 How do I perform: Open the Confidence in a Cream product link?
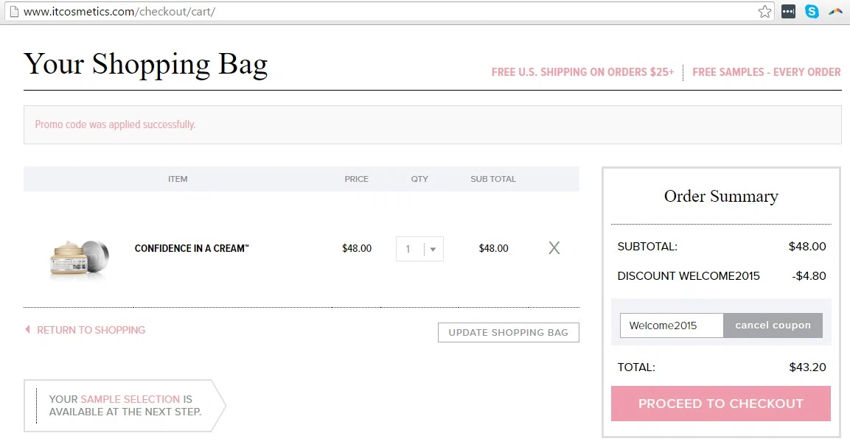pos(192,248)
